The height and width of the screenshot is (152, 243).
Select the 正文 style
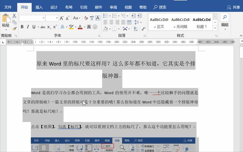[159, 23]
